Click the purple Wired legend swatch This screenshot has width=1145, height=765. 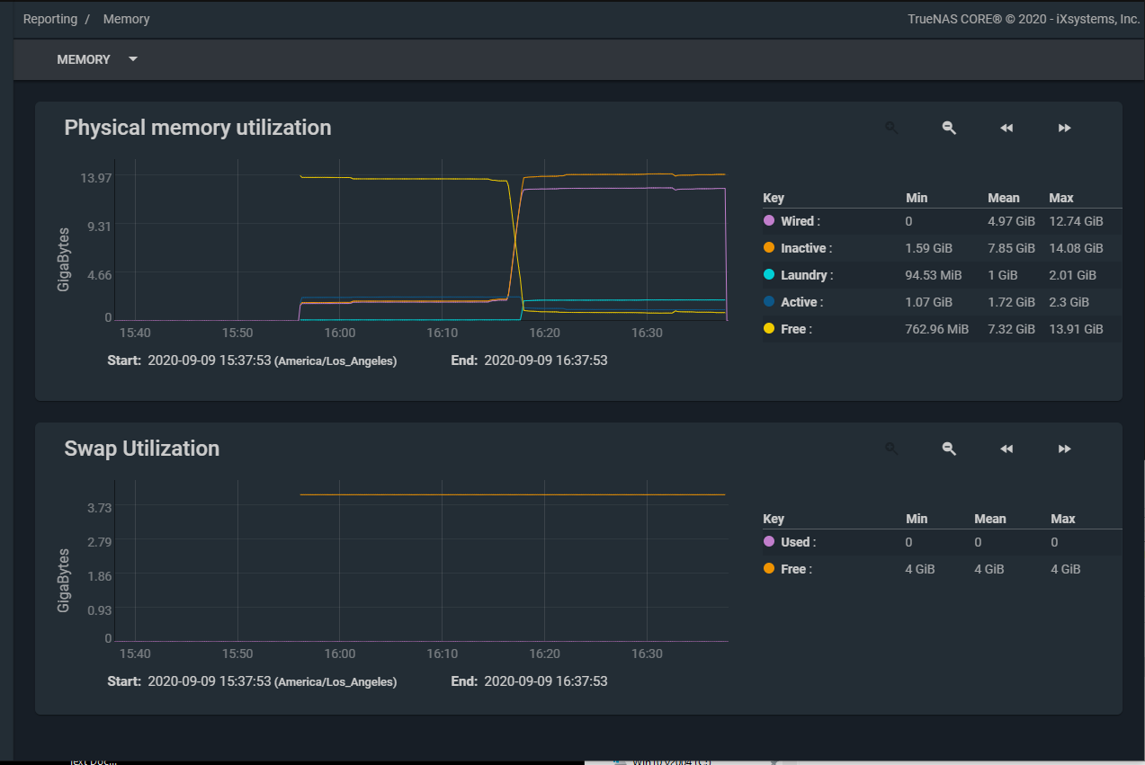pyautogui.click(x=769, y=221)
